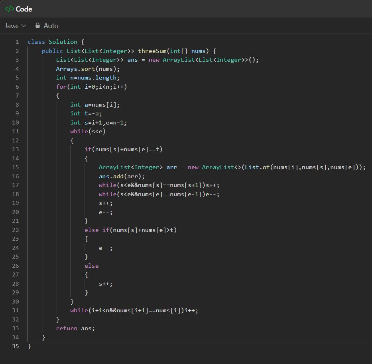Viewport: 372px width, 364px height.
Task: Click line number 17 in gutter
Action: coord(16,185)
